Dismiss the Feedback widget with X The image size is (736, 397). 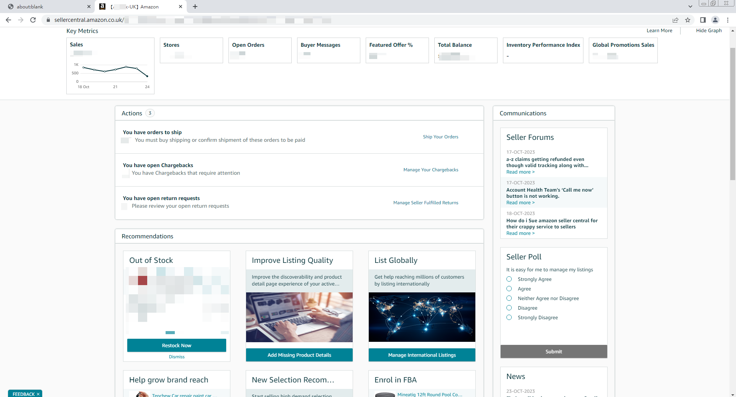(38, 394)
